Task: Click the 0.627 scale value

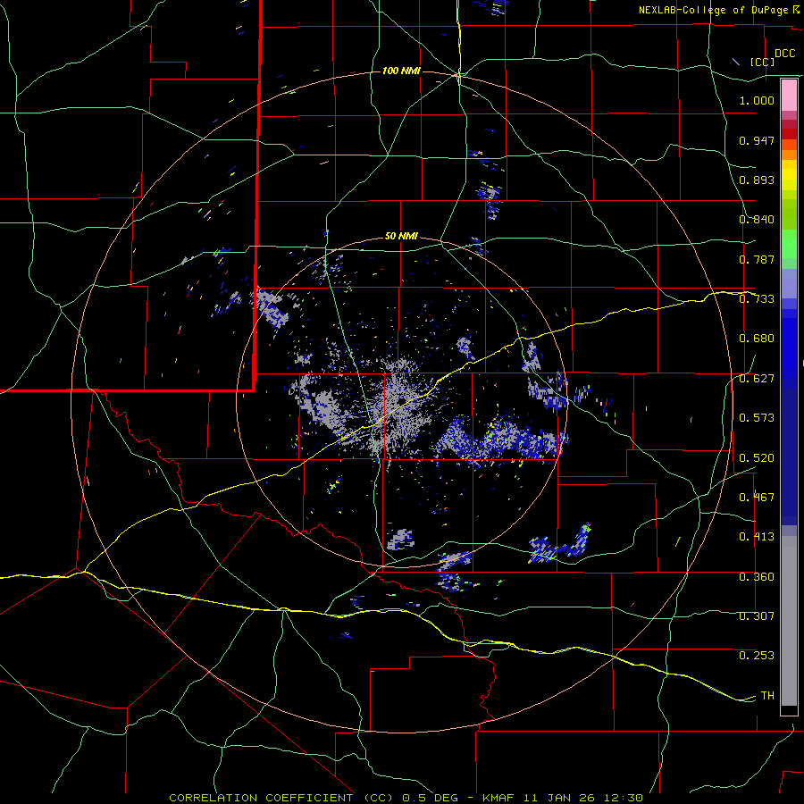Action: pos(757,379)
